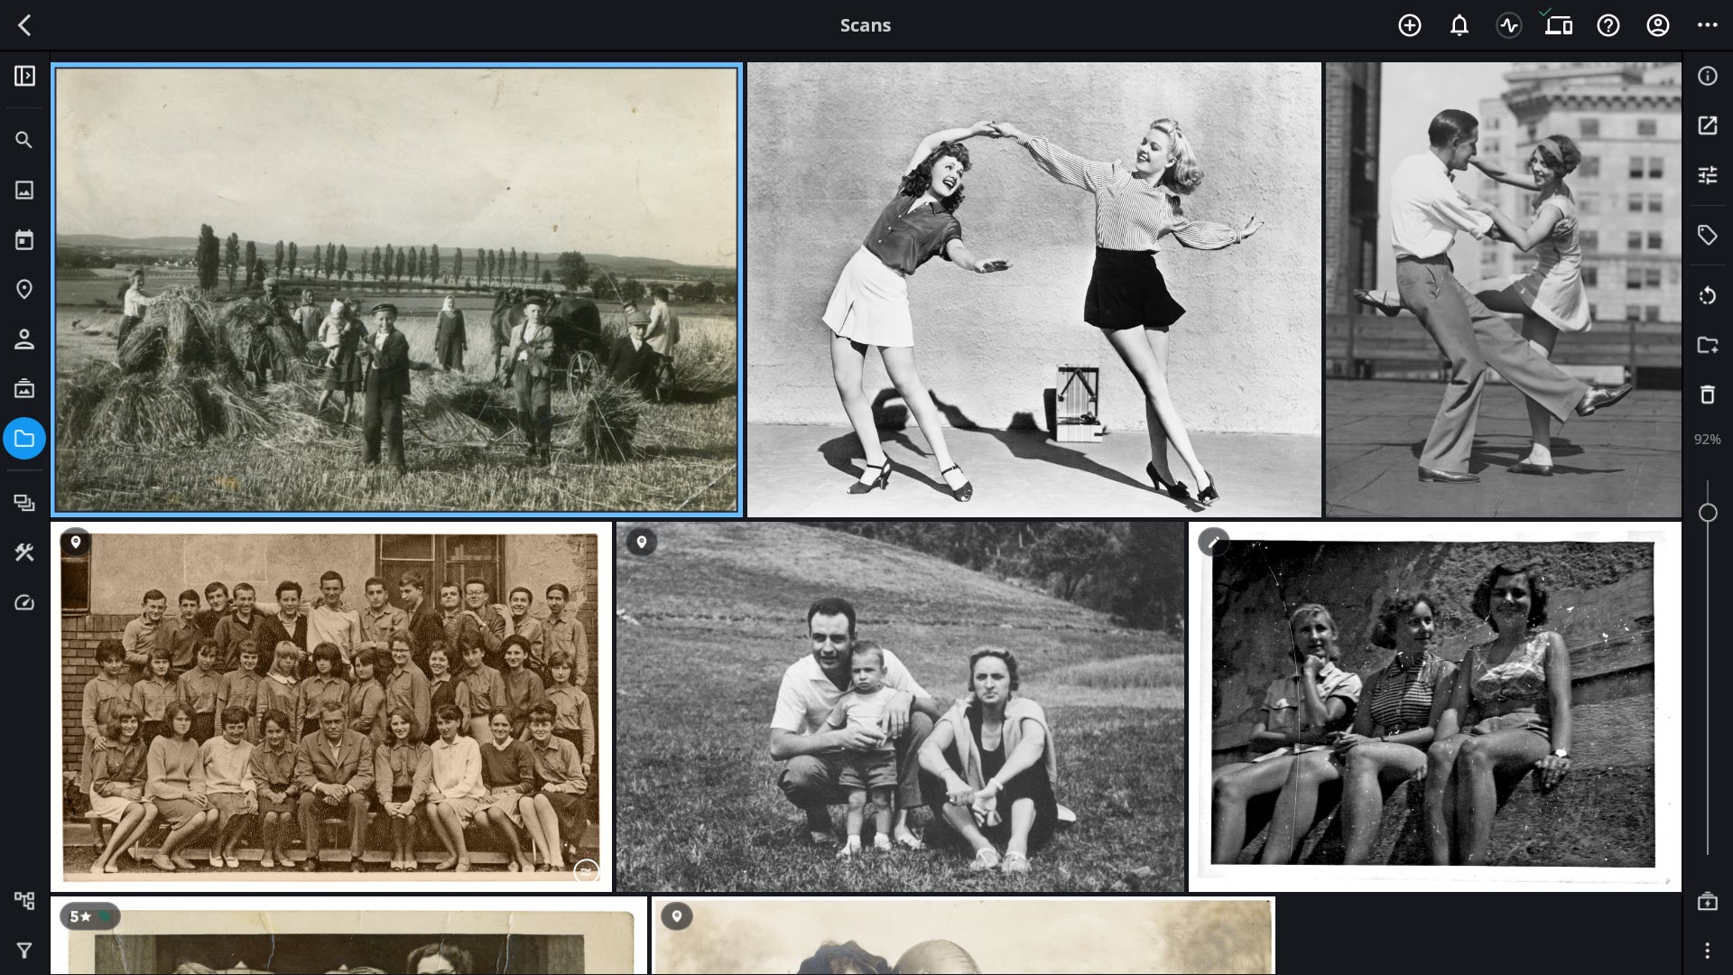The height and width of the screenshot is (975, 1733).
Task: Open the notifications bell
Action: click(1460, 25)
